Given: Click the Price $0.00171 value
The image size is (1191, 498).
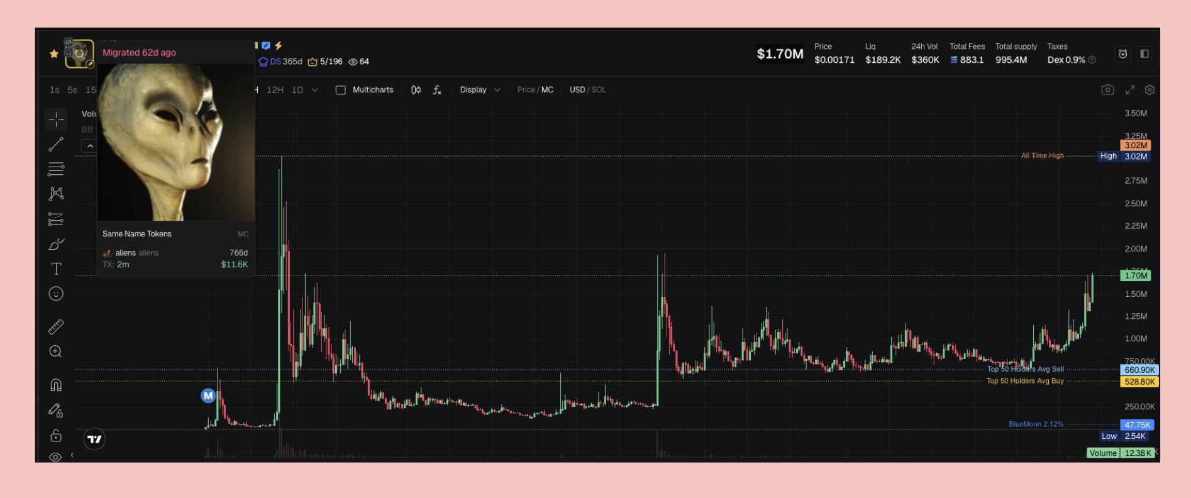Looking at the screenshot, I should tap(834, 60).
